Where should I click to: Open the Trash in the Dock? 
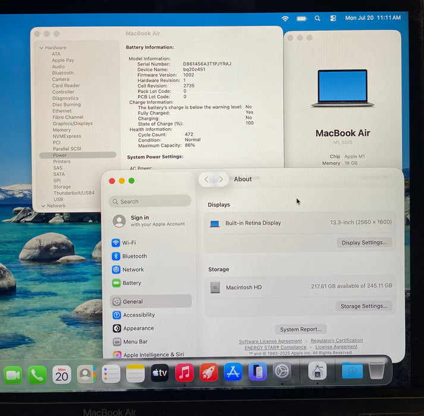tap(376, 370)
